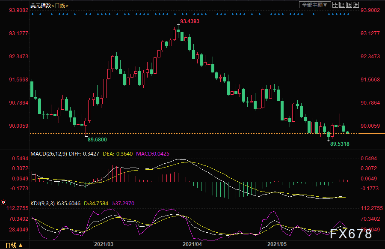385x249 pixels.
Task: Open MACD(26,12,9) indicator settings label
Action: tap(49, 154)
